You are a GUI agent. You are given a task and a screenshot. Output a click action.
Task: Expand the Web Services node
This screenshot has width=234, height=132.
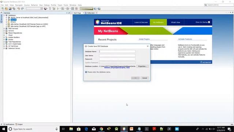pos(4,29)
